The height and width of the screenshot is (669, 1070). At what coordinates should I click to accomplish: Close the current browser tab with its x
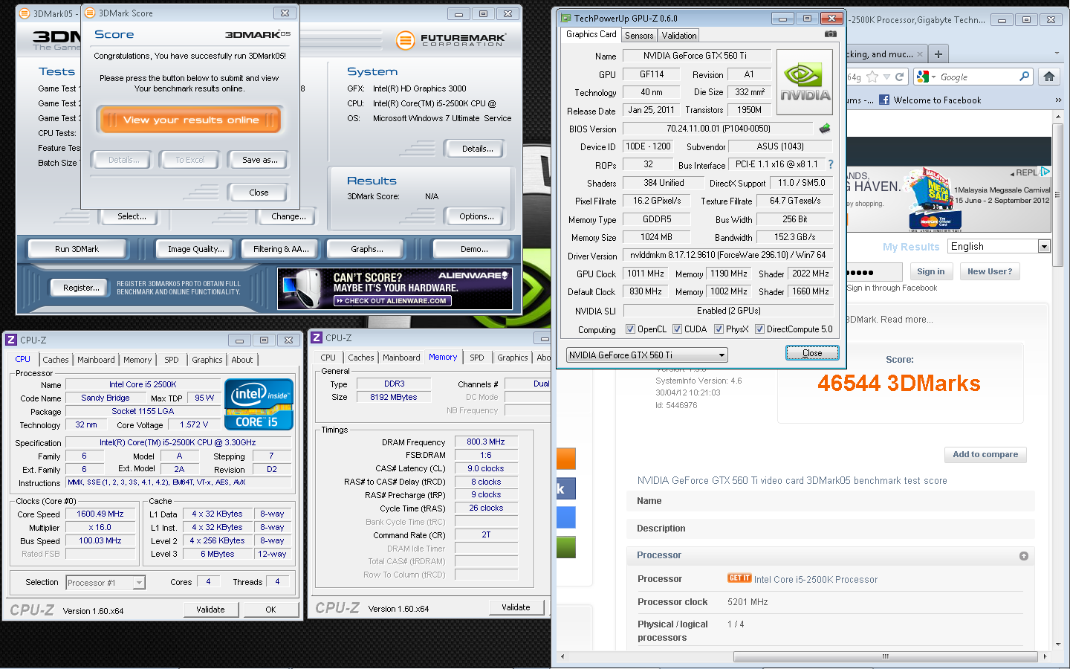[920, 54]
